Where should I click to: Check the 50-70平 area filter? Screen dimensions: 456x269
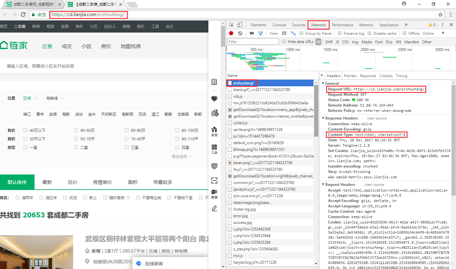coord(76,139)
